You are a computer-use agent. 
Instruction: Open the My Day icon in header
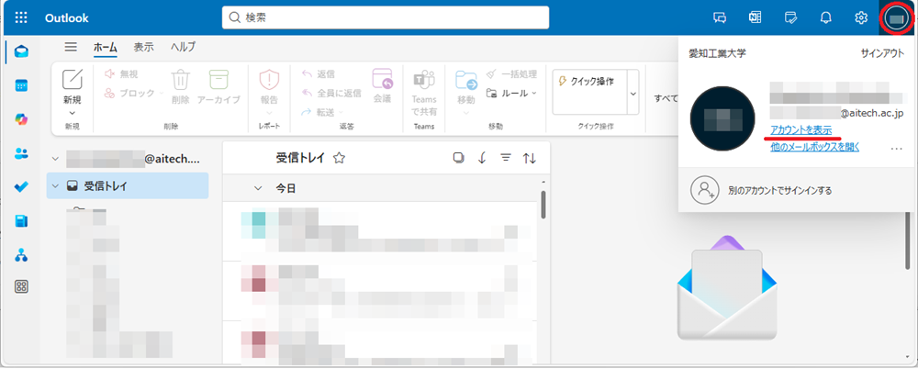[x=790, y=17]
